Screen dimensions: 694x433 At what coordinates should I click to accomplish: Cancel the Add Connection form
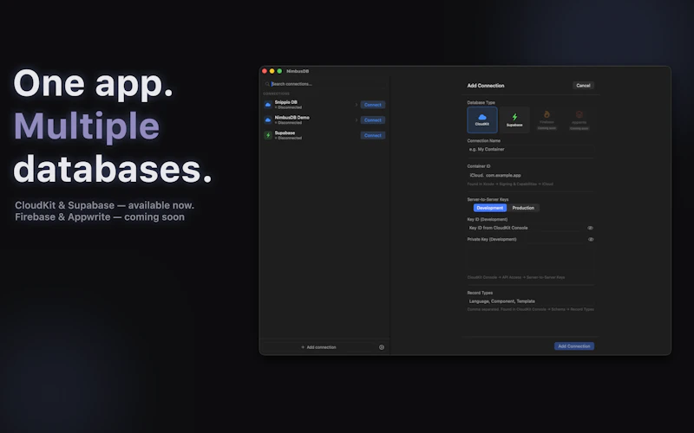[x=583, y=86]
